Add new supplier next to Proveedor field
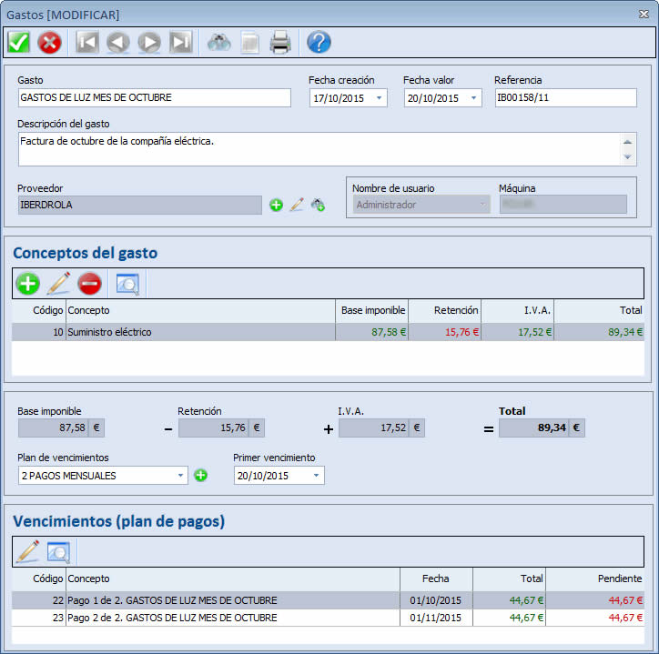659x654 pixels. coord(276,205)
